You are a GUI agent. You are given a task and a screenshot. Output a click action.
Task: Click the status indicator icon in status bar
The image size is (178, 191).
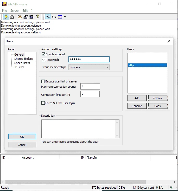pos(171,187)
